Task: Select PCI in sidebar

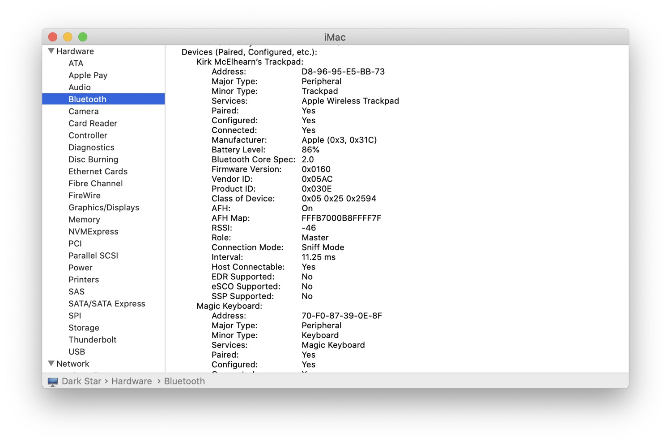Action: coord(75,244)
